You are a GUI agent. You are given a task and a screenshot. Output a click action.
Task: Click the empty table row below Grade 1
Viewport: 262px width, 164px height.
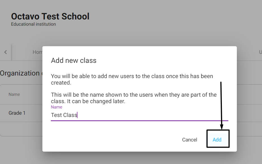click(x=21, y=129)
